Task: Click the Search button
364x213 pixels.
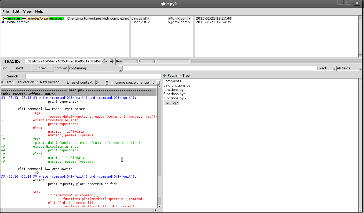Action: (13, 76)
